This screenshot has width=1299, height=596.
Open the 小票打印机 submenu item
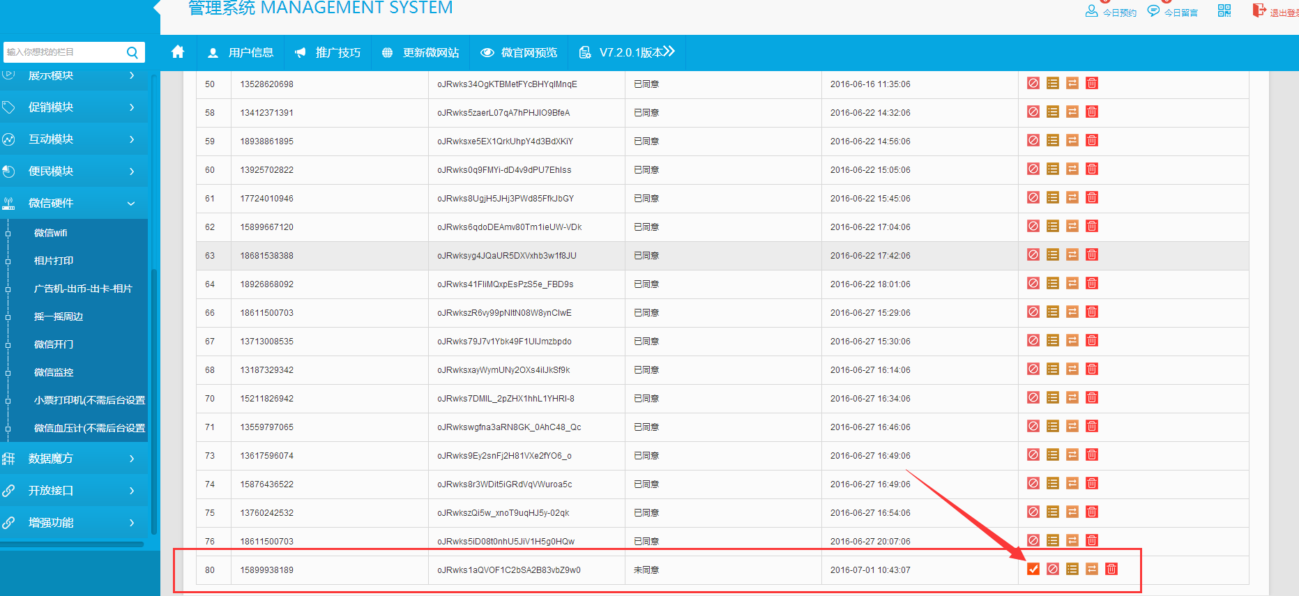[x=90, y=400]
